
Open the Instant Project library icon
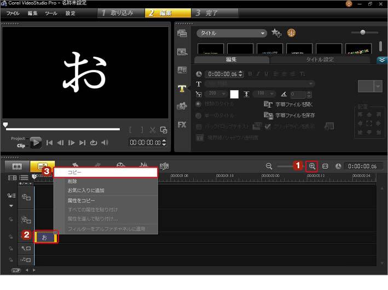pyautogui.click(x=182, y=52)
